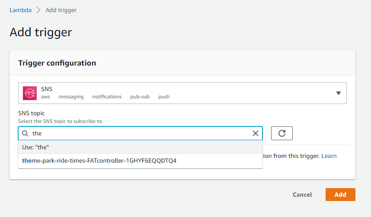
Task: Refresh the SNS topic list
Action: click(x=282, y=133)
